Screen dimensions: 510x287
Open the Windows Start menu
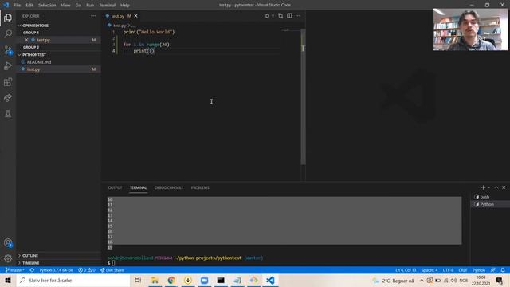point(8,280)
